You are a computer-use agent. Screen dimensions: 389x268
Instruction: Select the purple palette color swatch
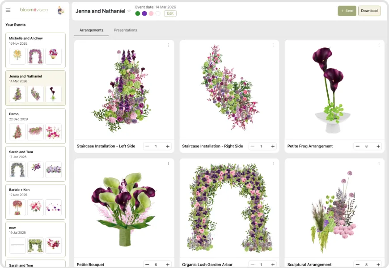point(144,13)
